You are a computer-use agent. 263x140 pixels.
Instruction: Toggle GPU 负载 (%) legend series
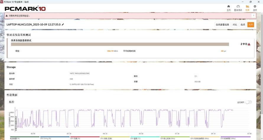click(x=76, y=138)
